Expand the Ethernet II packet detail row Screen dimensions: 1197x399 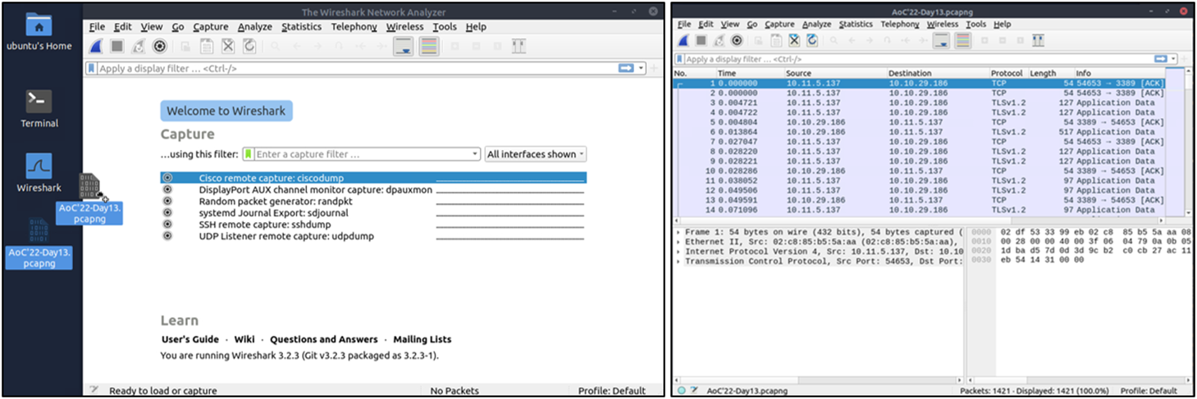pos(678,242)
